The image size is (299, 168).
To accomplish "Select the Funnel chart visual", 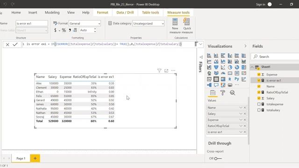I will [216, 67].
